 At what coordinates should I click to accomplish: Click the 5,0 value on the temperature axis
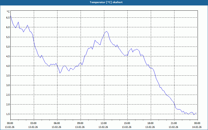click(8, 47)
